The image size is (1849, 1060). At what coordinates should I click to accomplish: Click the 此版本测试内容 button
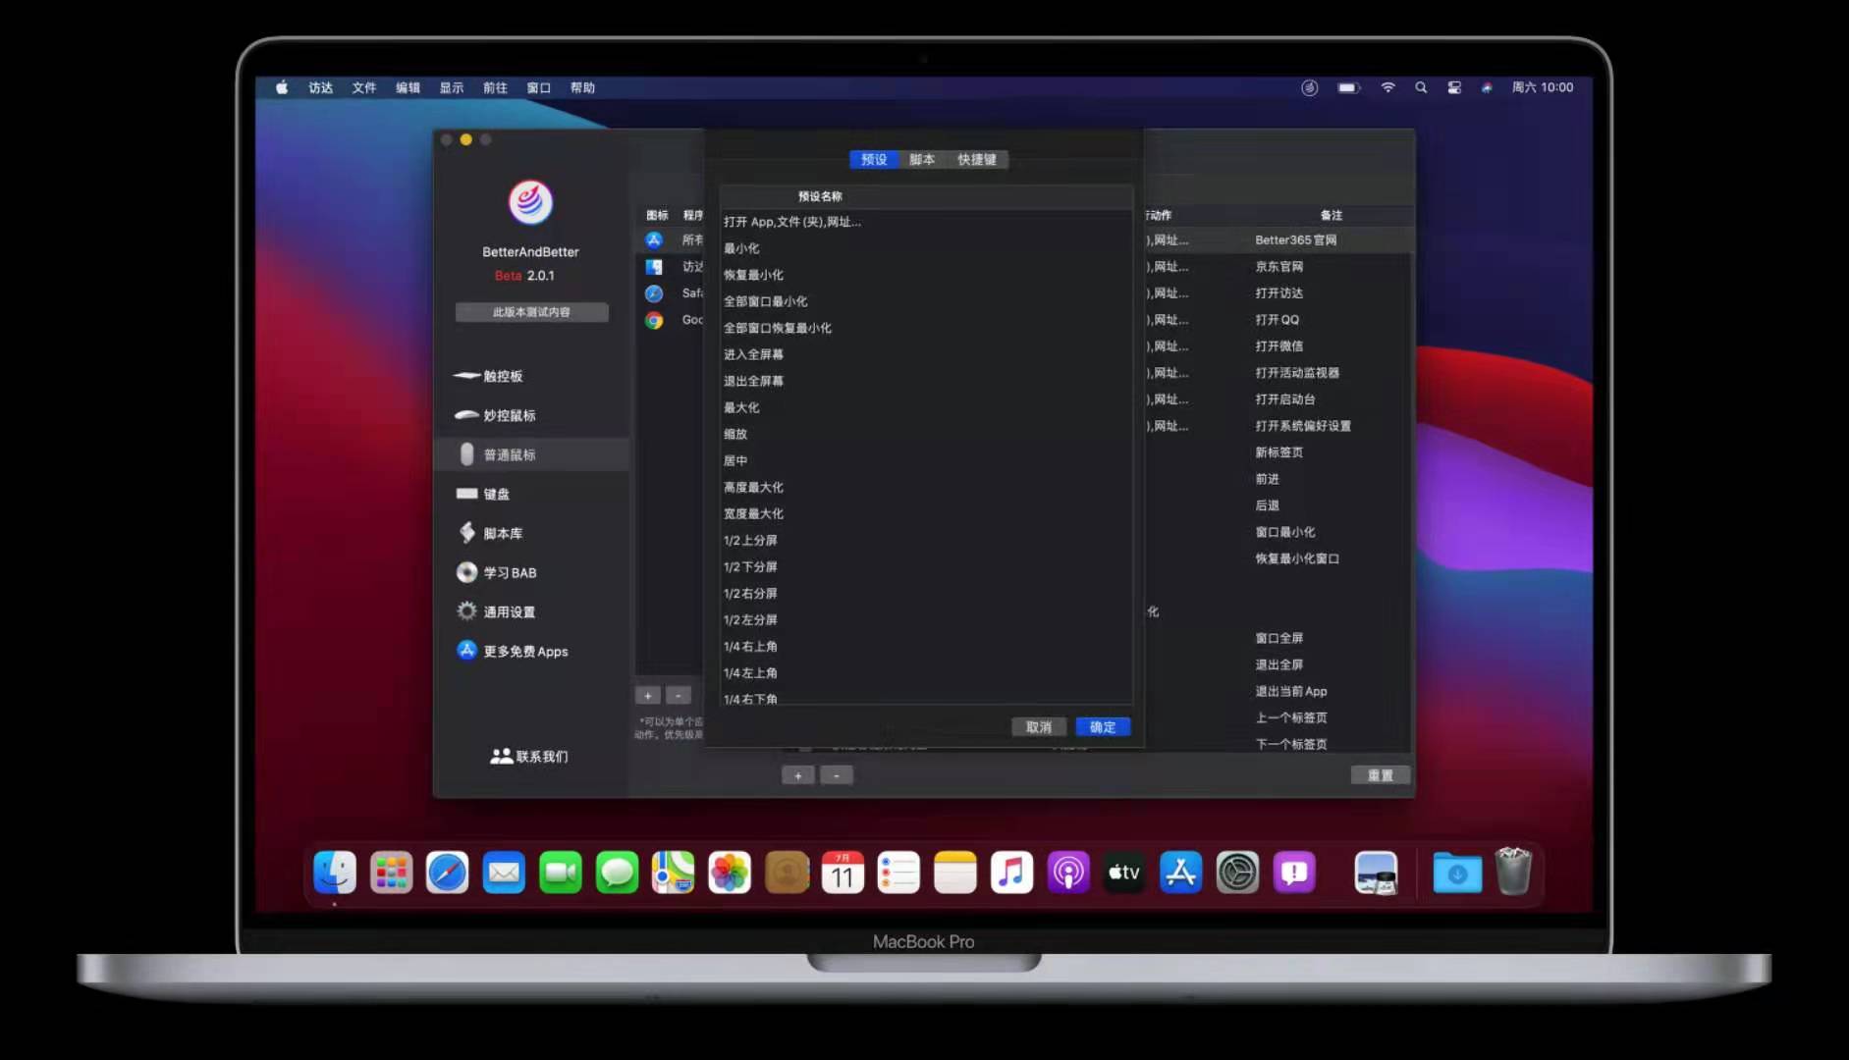tap(531, 312)
